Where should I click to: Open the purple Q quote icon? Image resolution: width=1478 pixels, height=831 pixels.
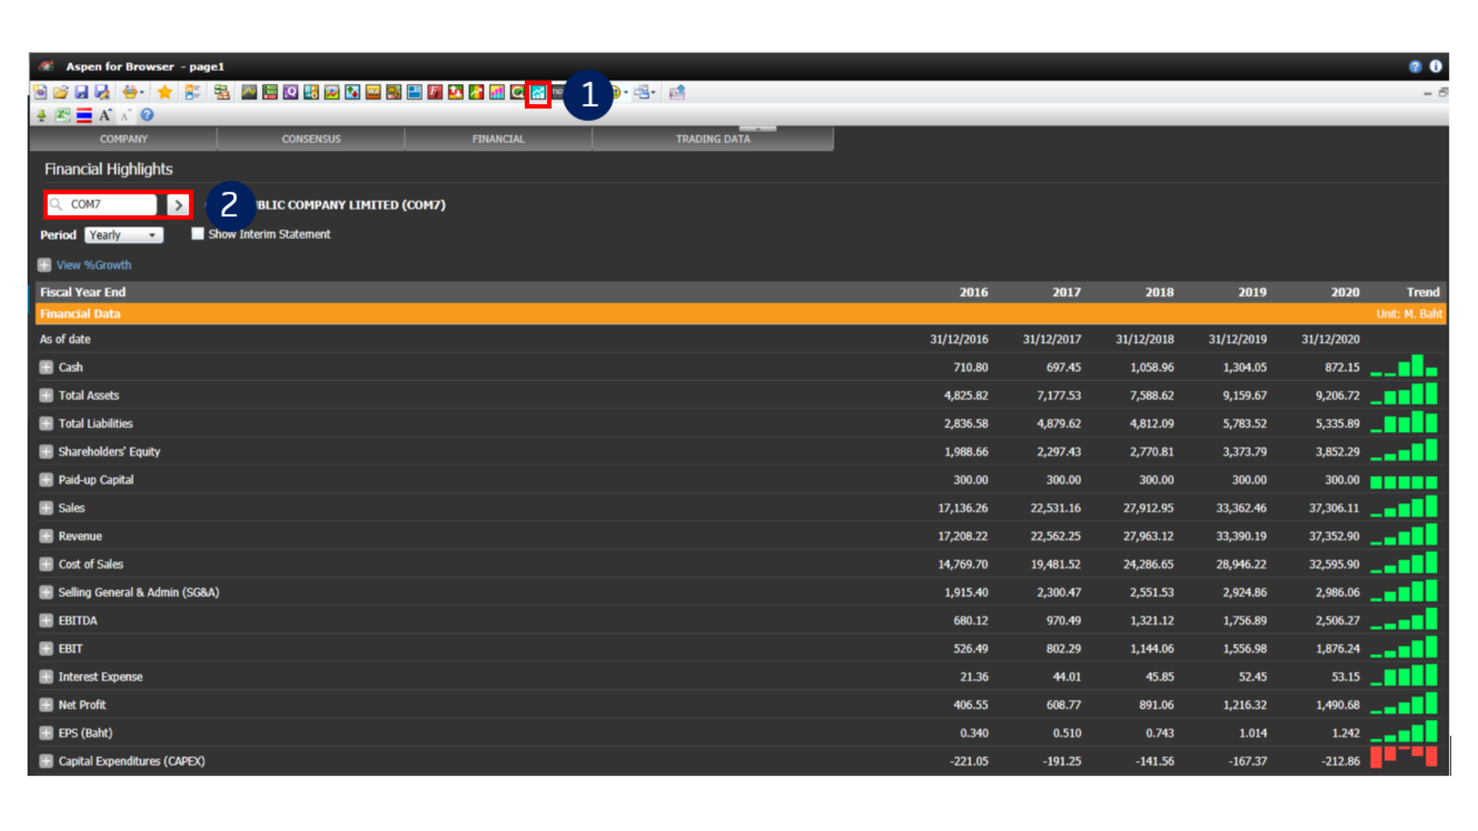tap(290, 93)
